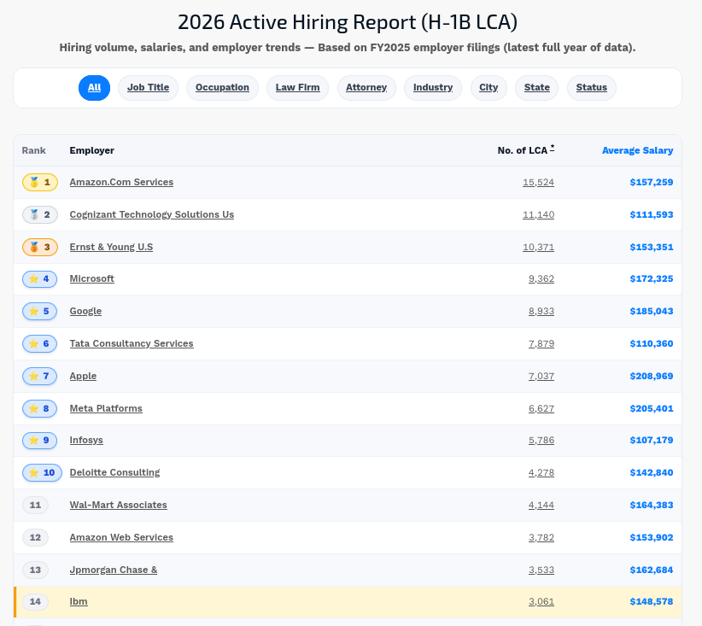
Task: Click the rank 14 badge
Action: [35, 601]
